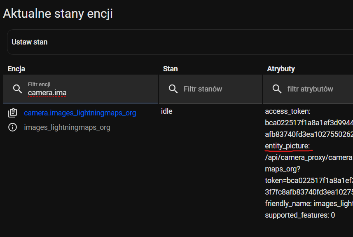The height and width of the screenshot is (237, 353).
Task: Select the idle state value
Action: tap(167, 111)
